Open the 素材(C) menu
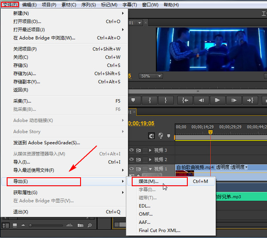The image size is (267, 238). coord(69,4)
